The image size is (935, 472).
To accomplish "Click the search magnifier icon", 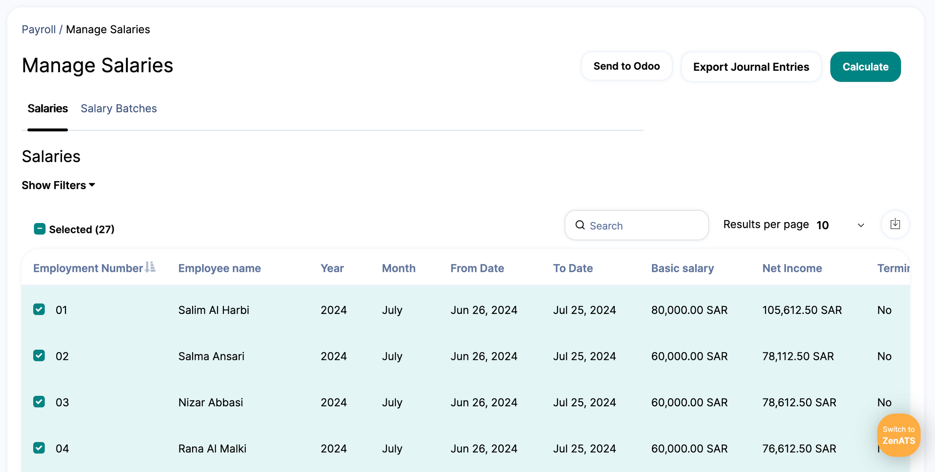I will (x=580, y=225).
